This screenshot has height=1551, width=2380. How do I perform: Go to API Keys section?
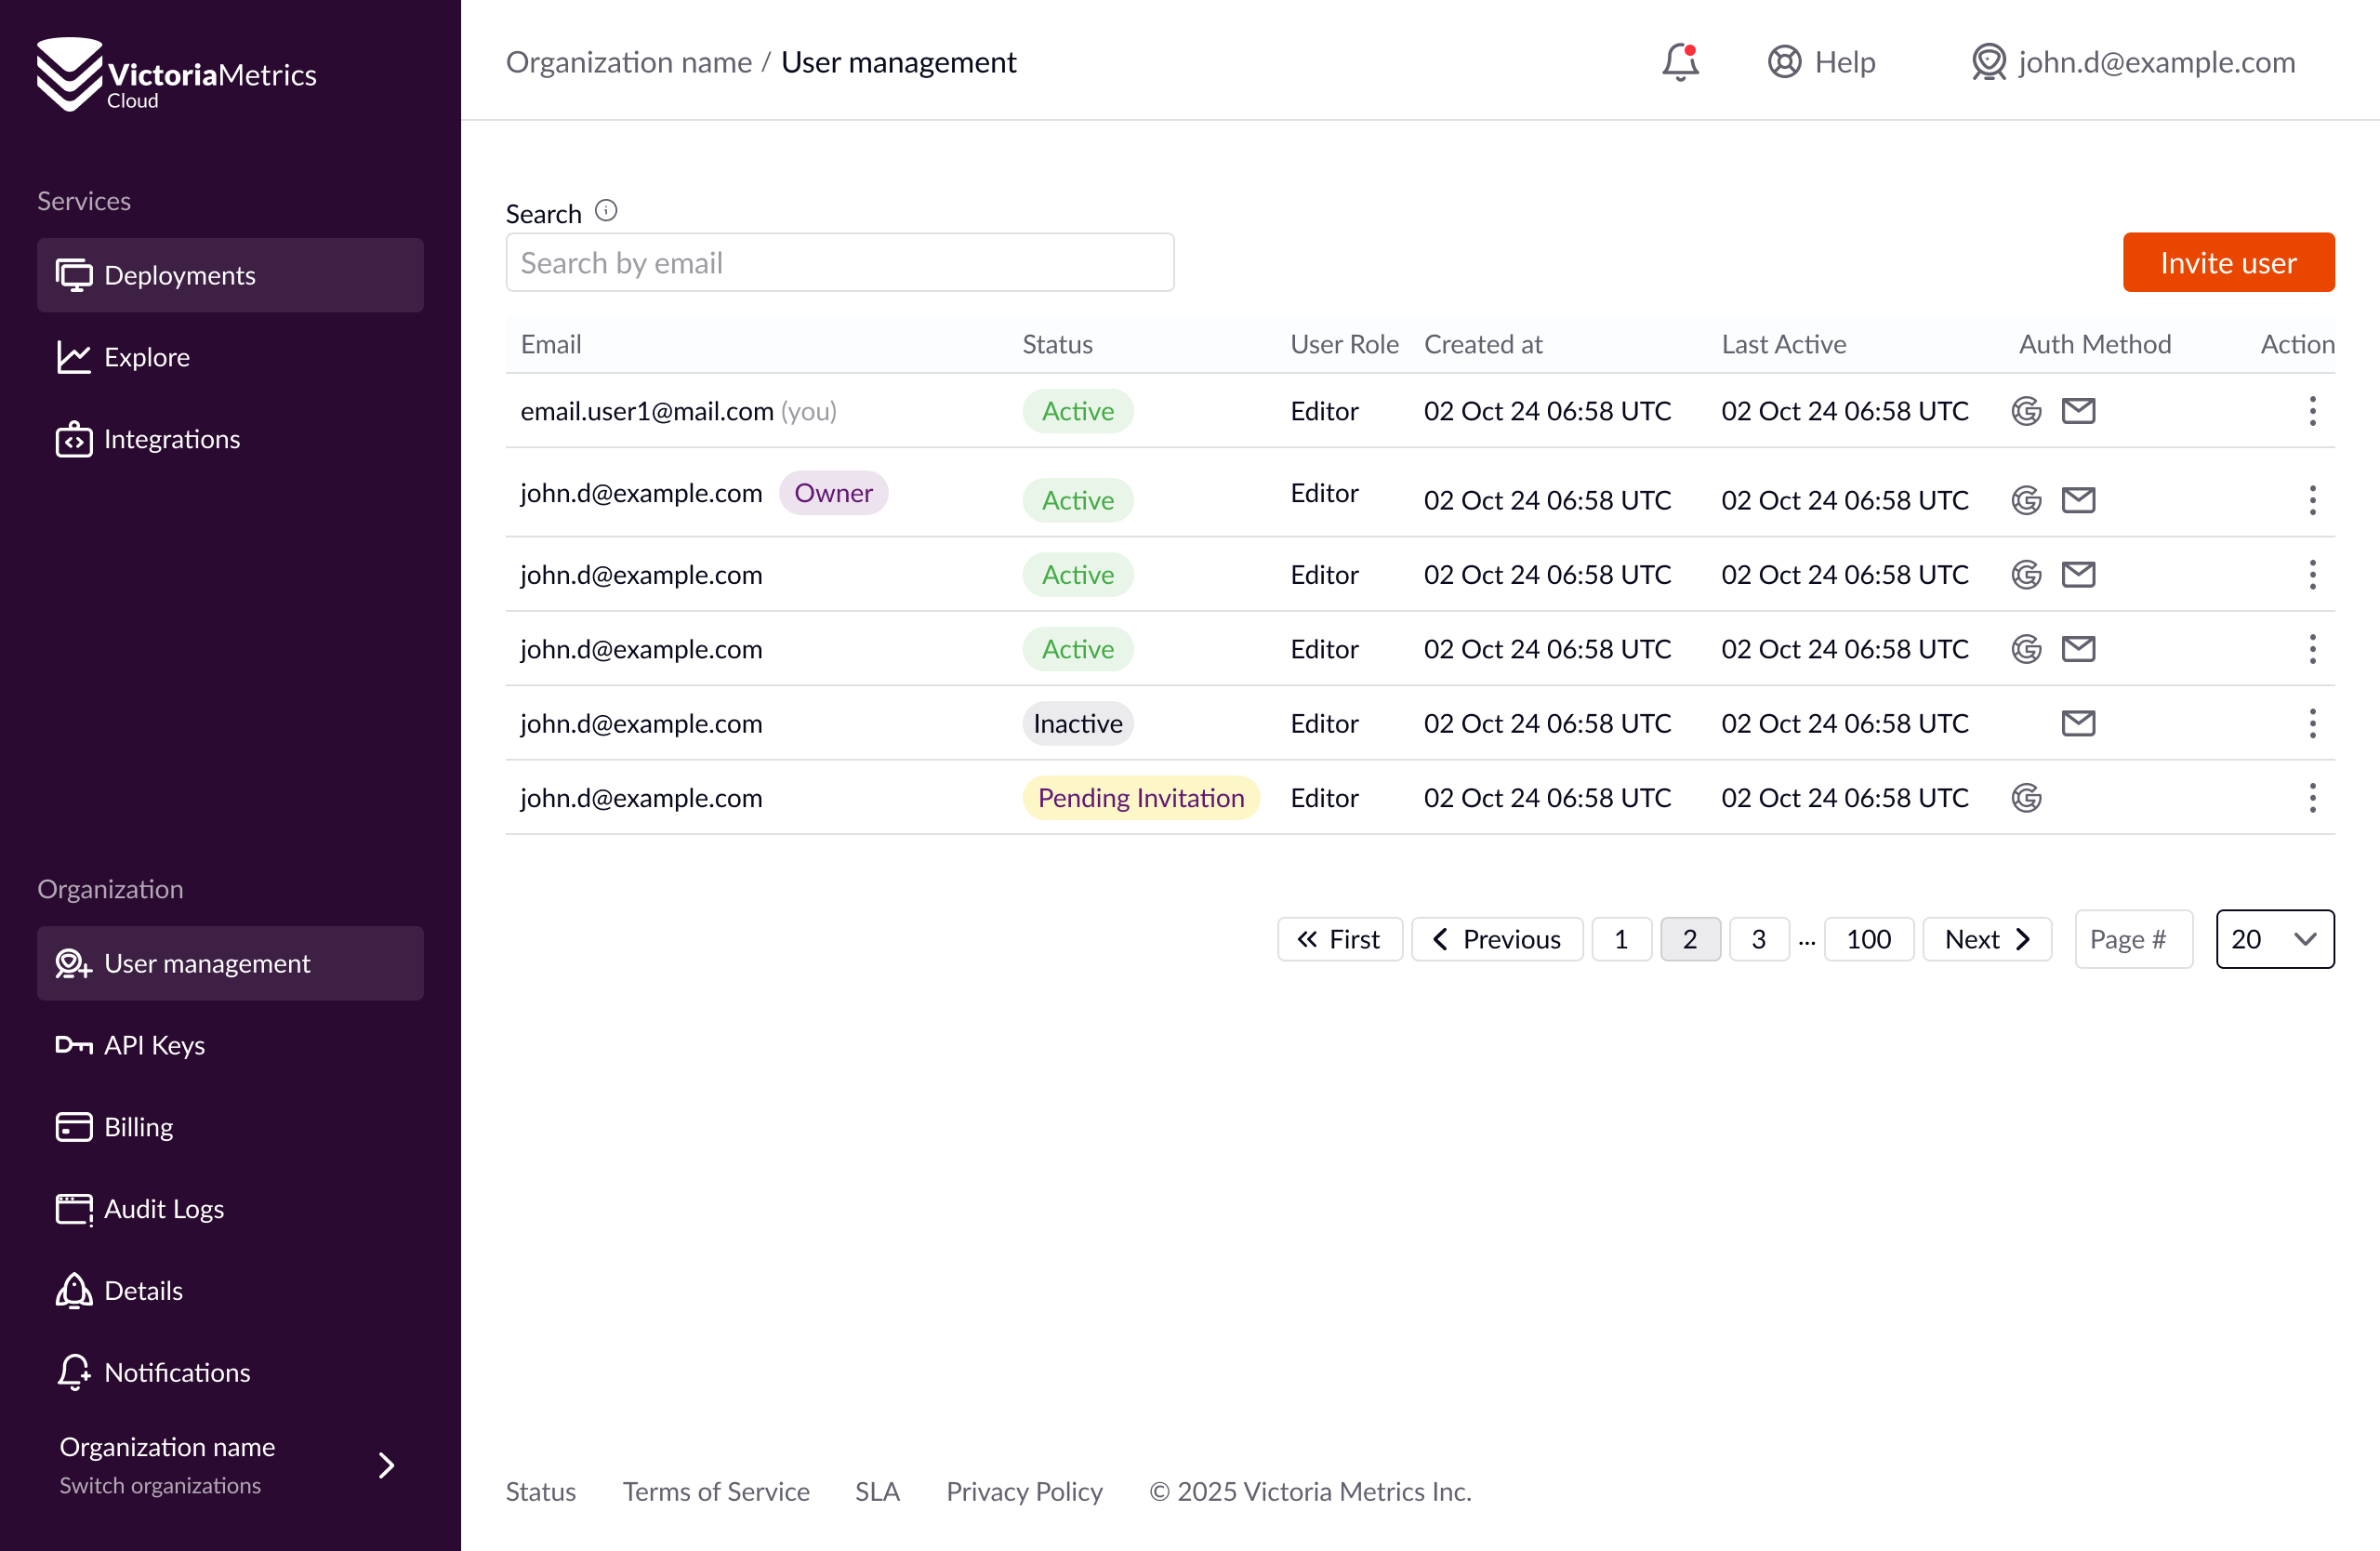(x=154, y=1045)
